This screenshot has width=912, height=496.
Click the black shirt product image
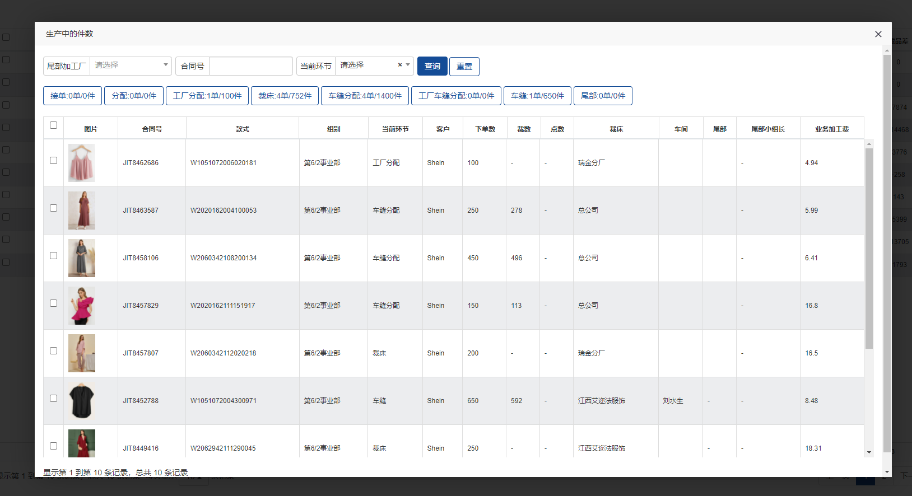coord(82,401)
